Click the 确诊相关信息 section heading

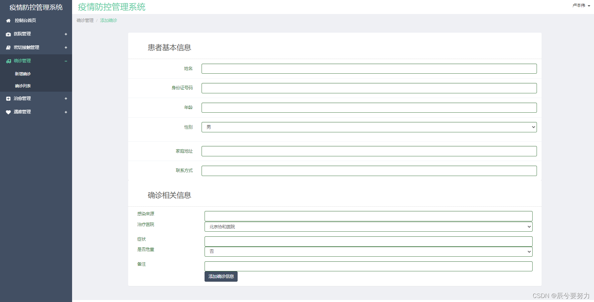[170, 195]
